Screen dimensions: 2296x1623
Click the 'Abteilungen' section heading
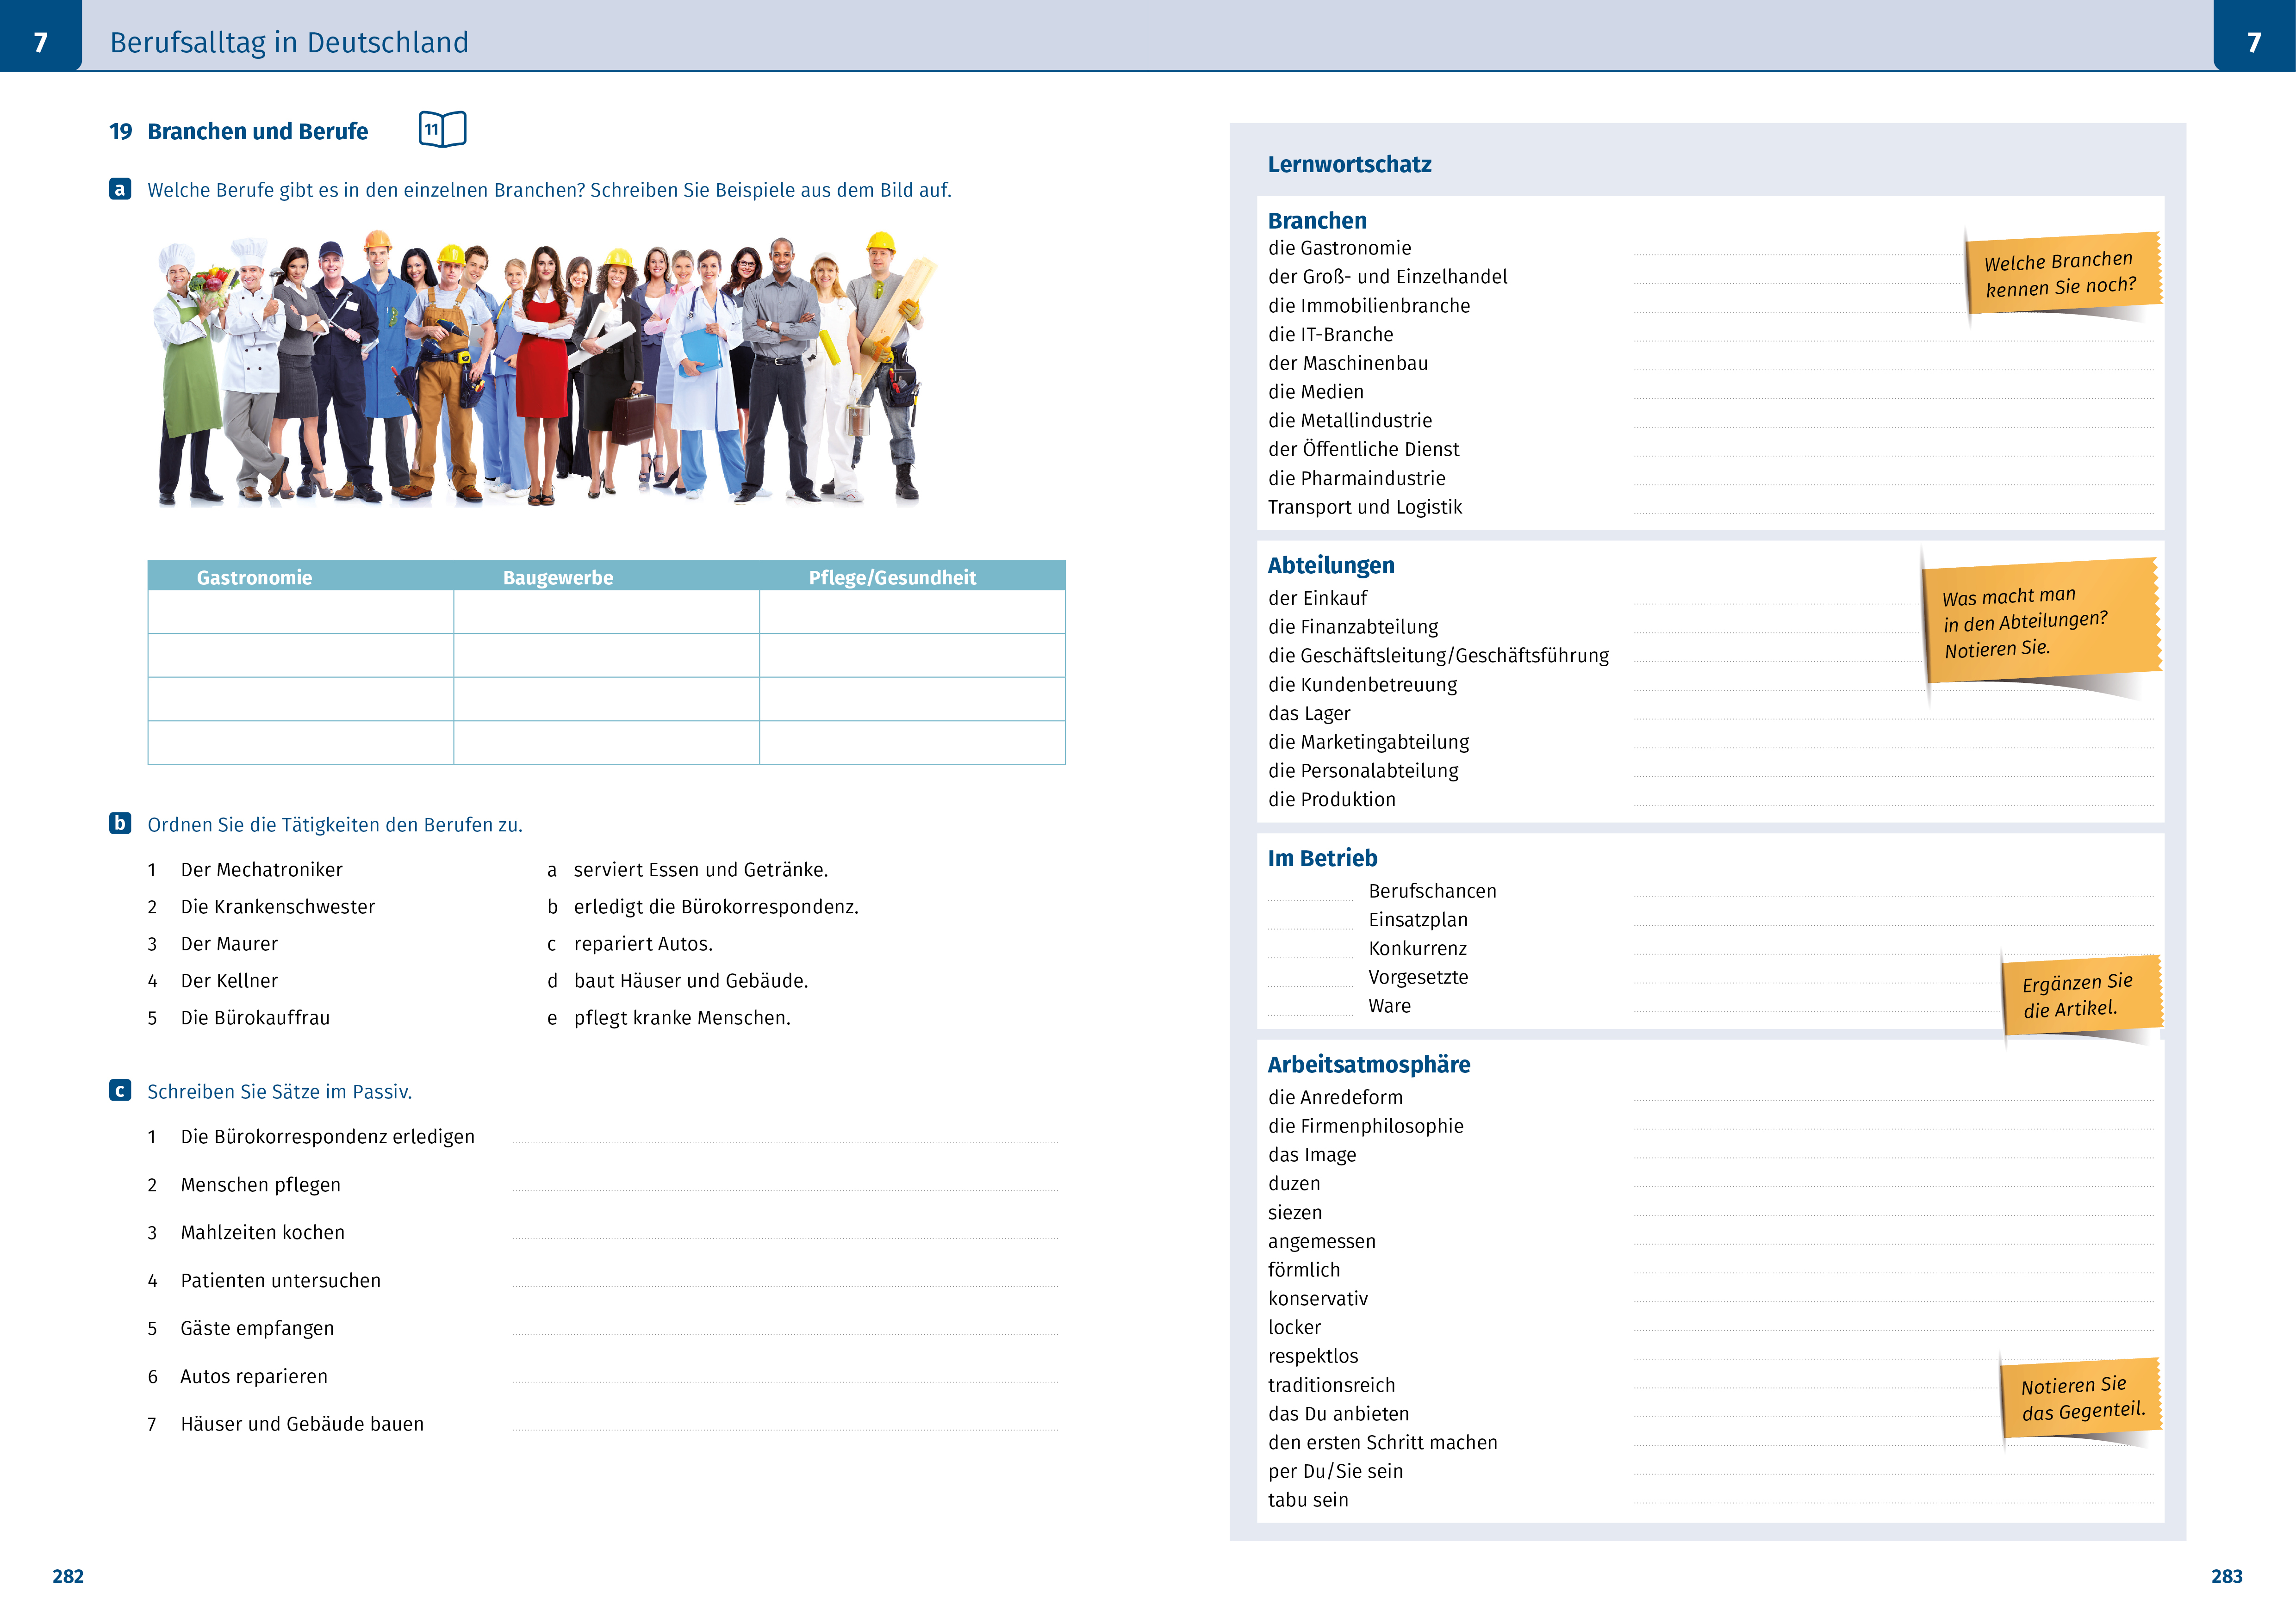(1330, 566)
